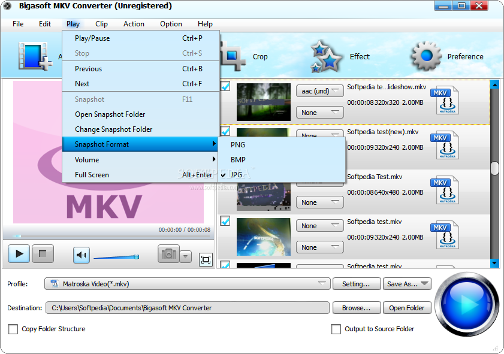Click the Matroska profile file icon
The height and width of the screenshot is (354, 504).
click(x=55, y=284)
